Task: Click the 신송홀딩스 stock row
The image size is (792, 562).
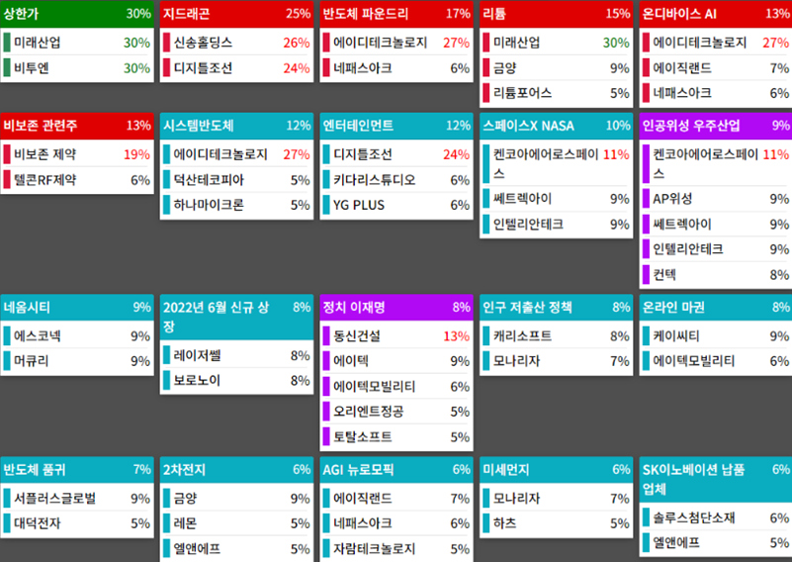Action: click(236, 43)
